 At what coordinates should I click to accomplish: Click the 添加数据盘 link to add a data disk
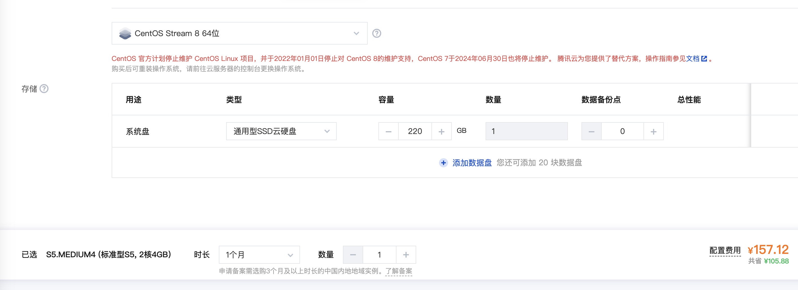point(472,163)
